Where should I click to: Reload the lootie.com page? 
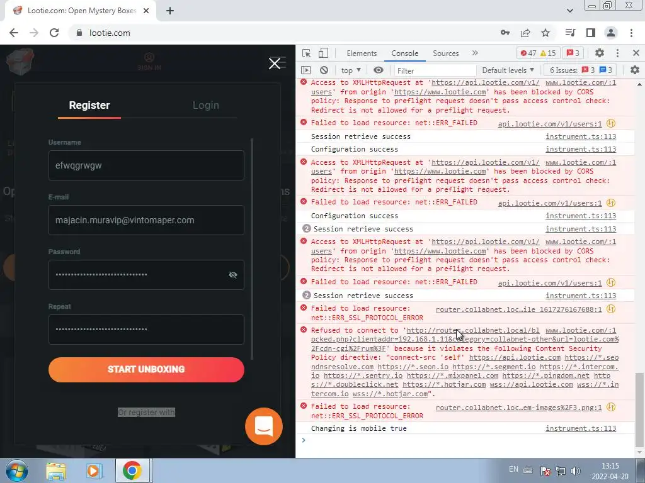tap(54, 33)
